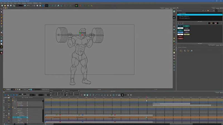Select the lasso icon in Tool Properties
223x125 pixels.
pos(181,51)
